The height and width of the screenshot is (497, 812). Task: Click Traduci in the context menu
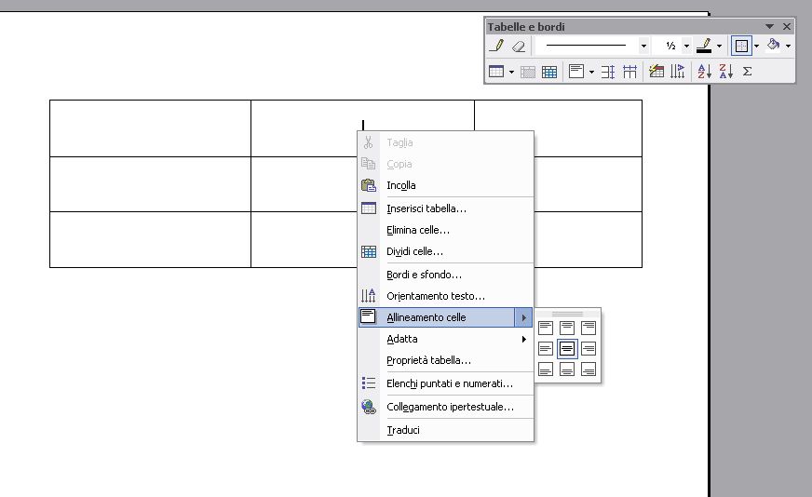click(445, 430)
